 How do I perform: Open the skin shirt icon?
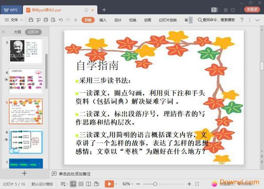(x=233, y=10)
